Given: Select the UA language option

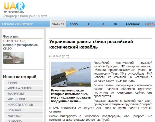Looking at the screenshot, I should 102,24.
